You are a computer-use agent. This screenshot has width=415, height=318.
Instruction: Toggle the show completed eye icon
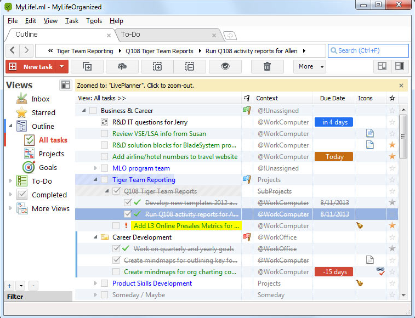[x=225, y=66]
